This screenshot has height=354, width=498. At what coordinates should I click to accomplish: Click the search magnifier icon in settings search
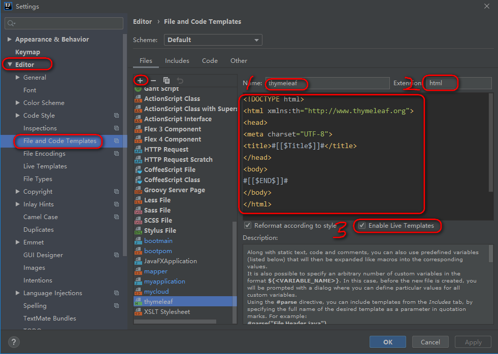[11, 23]
